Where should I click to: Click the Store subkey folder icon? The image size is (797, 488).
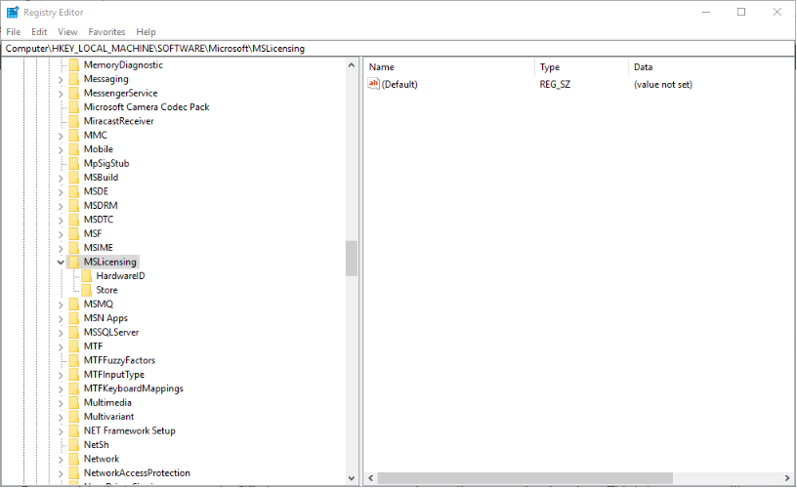(x=86, y=290)
